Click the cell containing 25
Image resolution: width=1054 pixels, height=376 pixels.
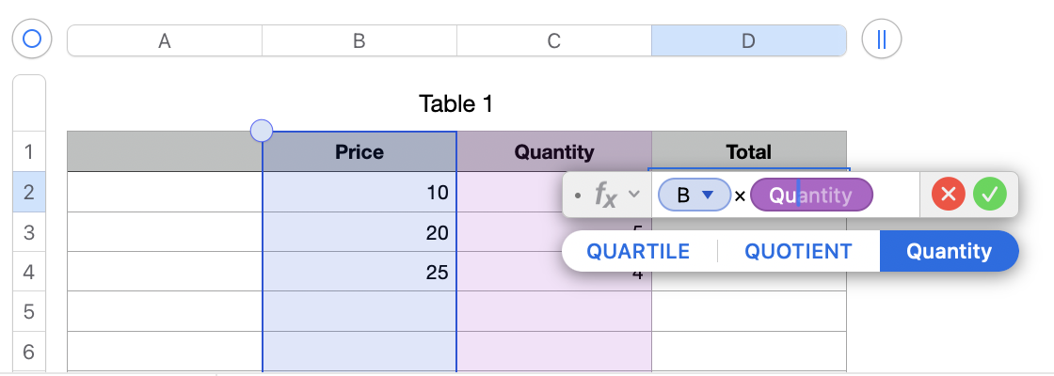[x=359, y=272]
